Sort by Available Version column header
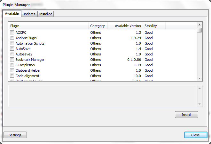 pos(125,26)
